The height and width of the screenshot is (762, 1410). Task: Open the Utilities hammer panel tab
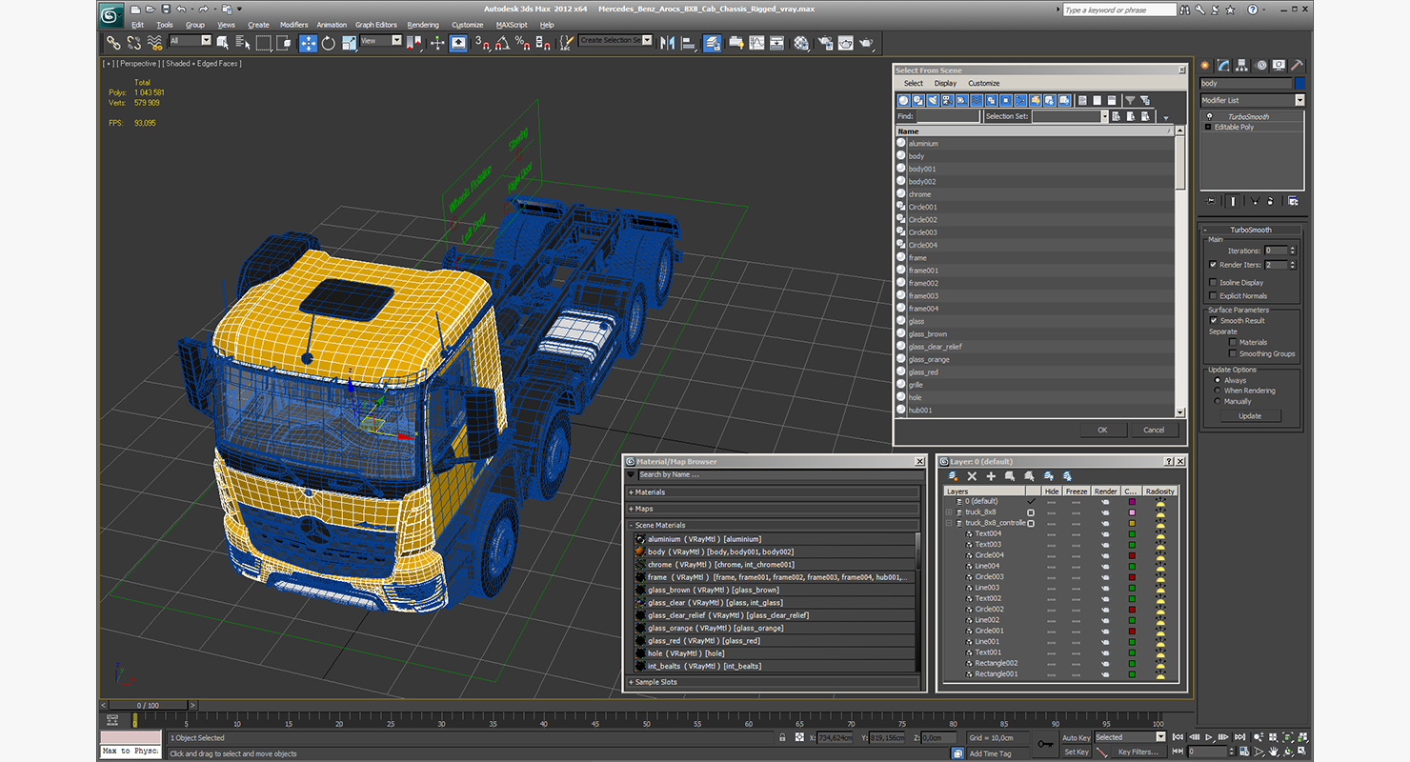(x=1297, y=66)
